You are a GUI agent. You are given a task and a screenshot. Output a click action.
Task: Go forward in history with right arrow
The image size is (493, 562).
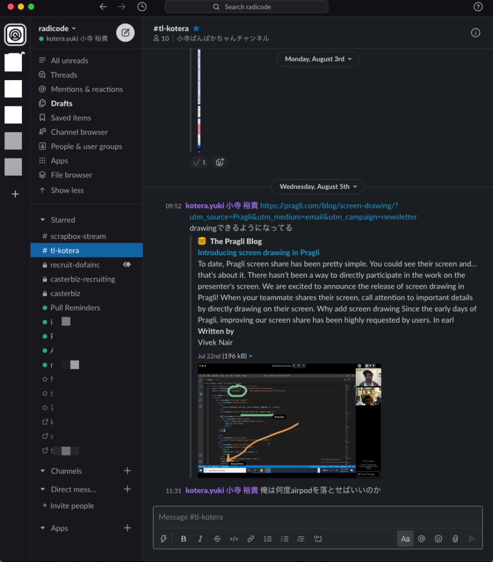point(122,7)
